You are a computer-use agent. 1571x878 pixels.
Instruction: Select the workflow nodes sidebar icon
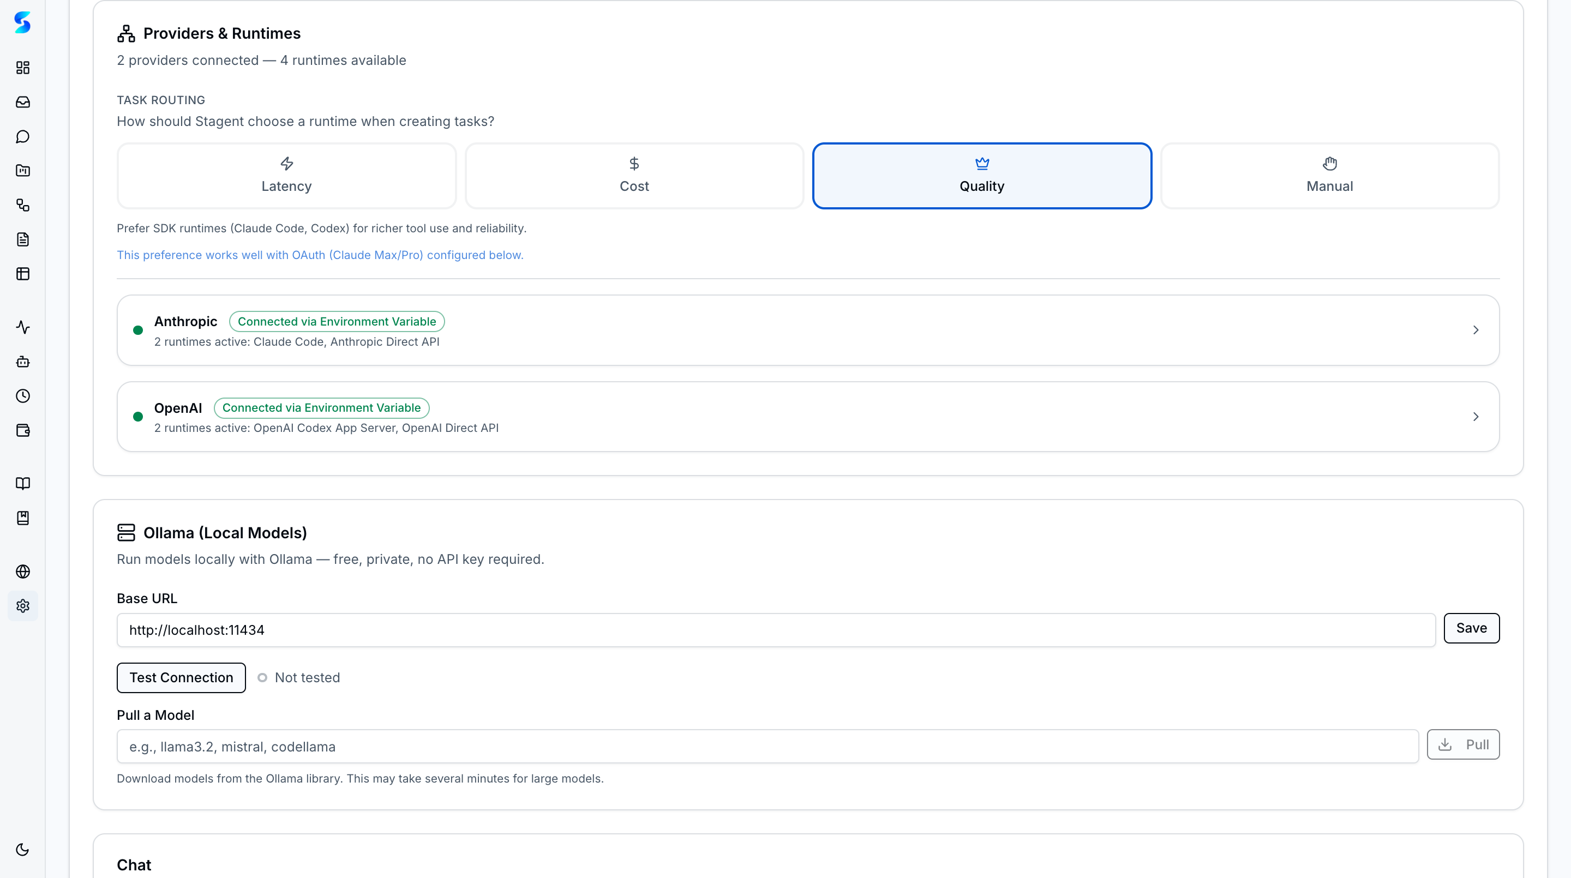click(x=22, y=205)
